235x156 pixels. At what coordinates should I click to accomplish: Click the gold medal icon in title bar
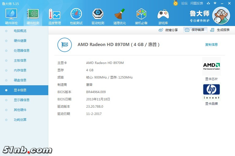coord(175,3)
